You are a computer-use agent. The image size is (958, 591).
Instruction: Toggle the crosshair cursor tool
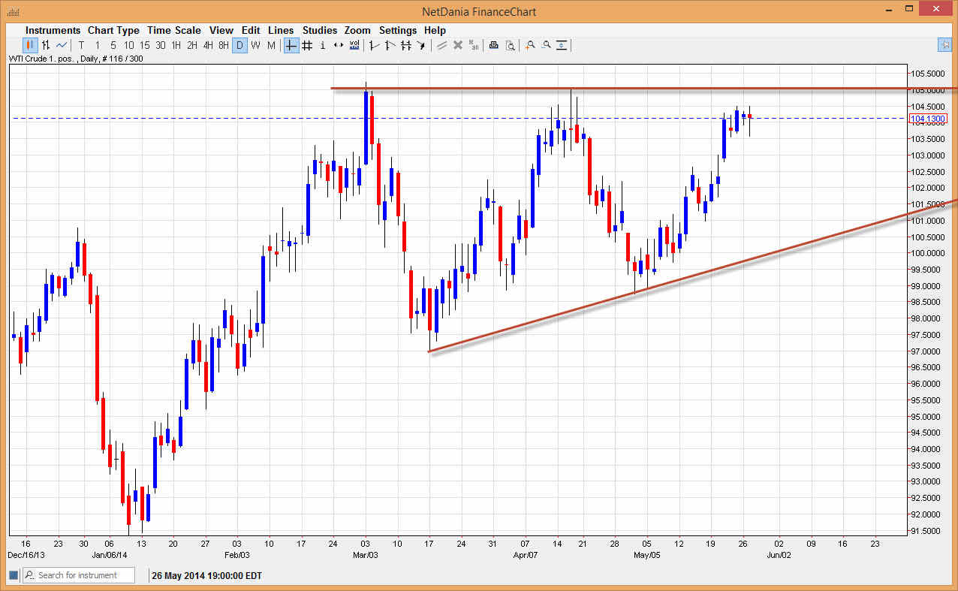point(291,45)
